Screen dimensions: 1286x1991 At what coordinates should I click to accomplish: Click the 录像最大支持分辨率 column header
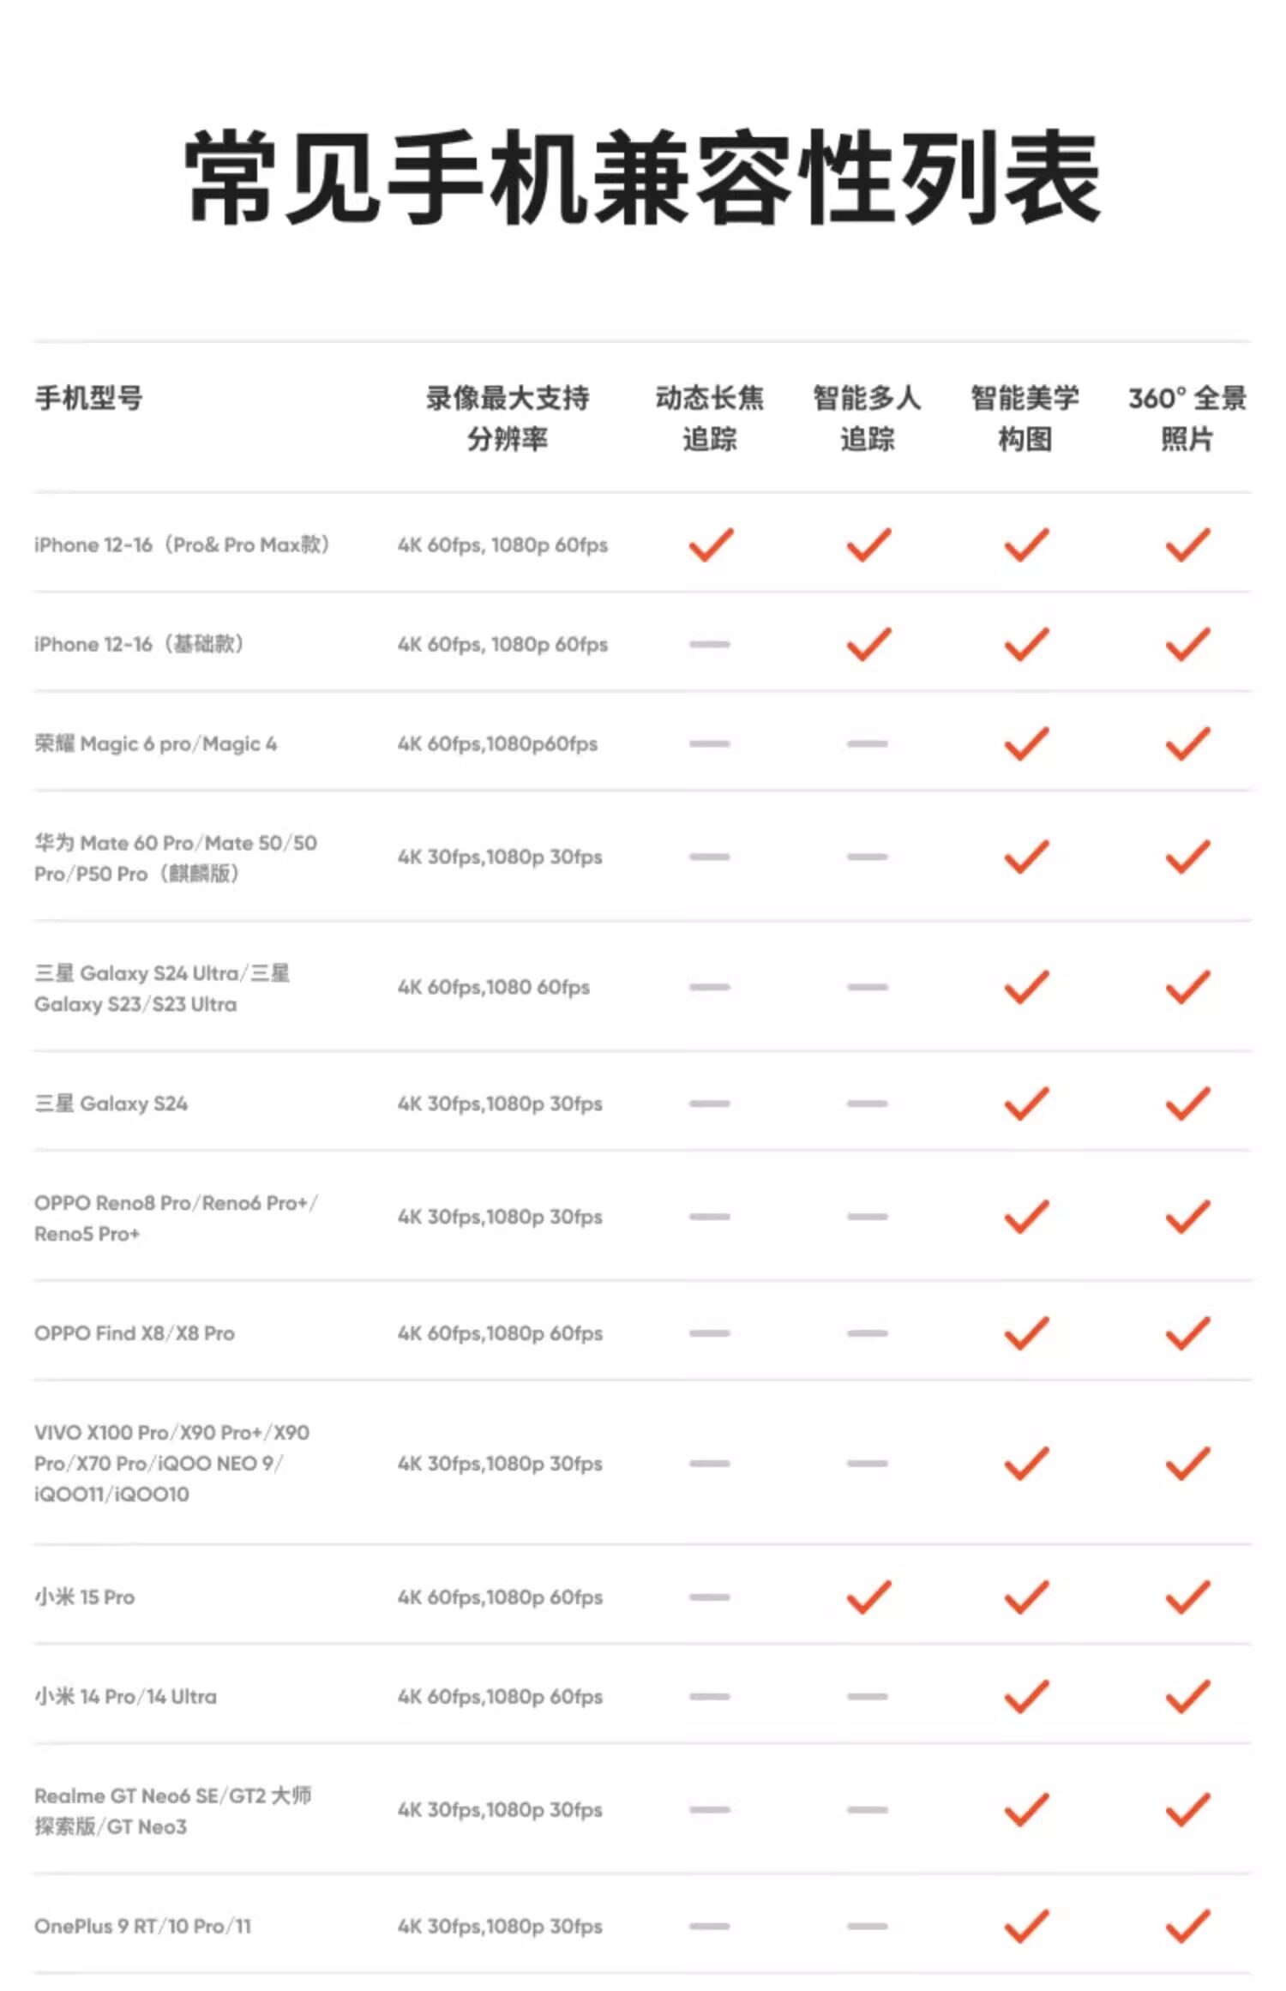point(508,418)
